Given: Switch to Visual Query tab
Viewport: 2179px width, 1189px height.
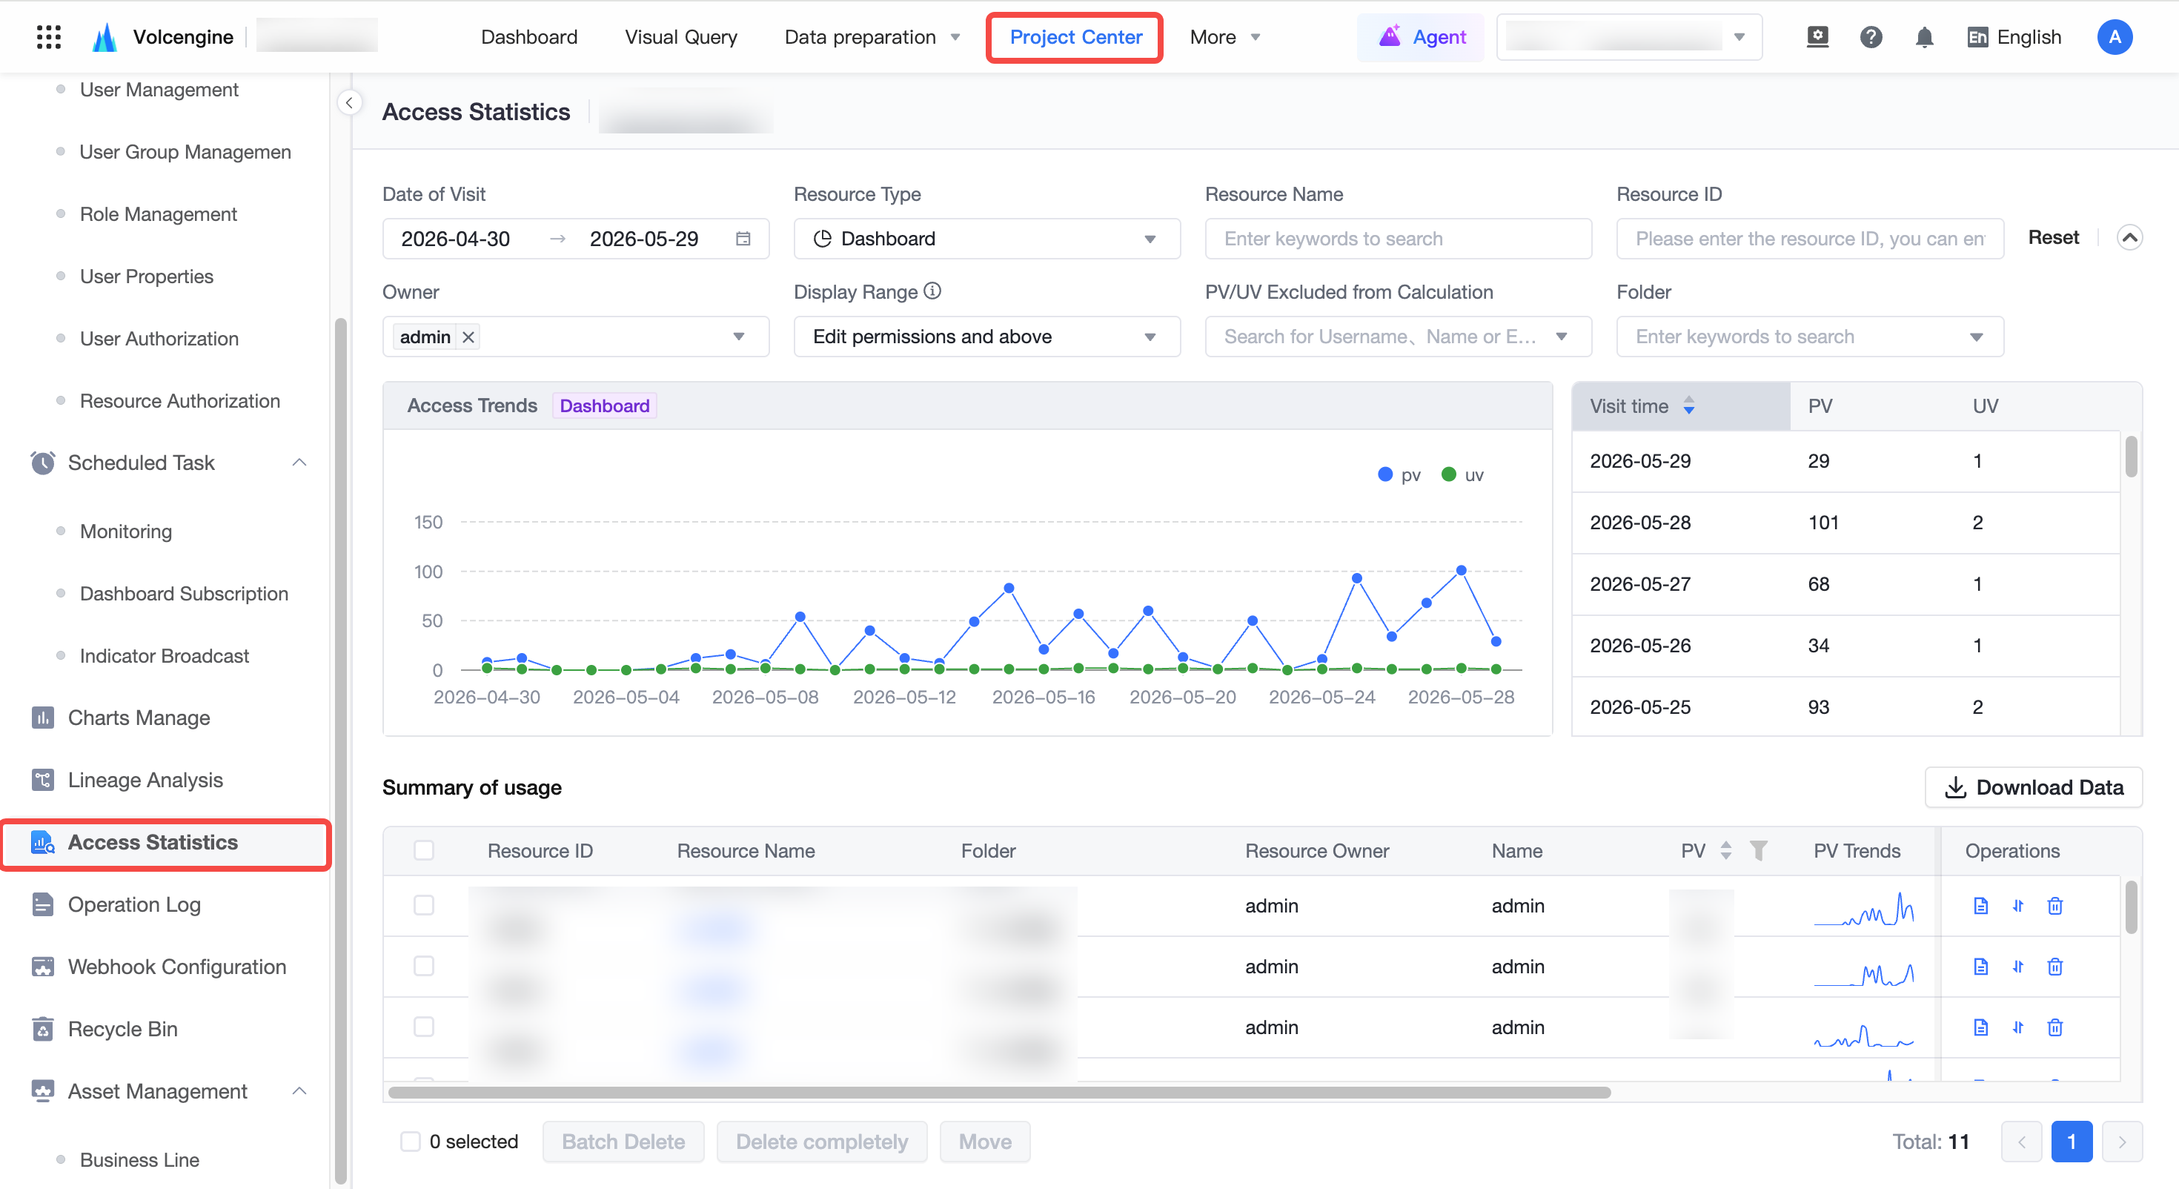Looking at the screenshot, I should (x=681, y=37).
